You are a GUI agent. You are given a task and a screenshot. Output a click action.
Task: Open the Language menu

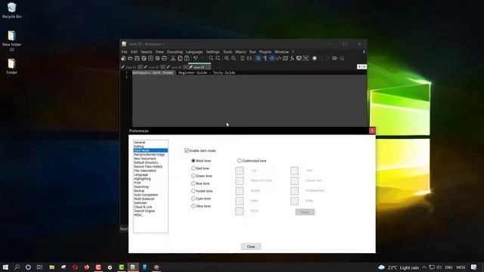click(194, 52)
